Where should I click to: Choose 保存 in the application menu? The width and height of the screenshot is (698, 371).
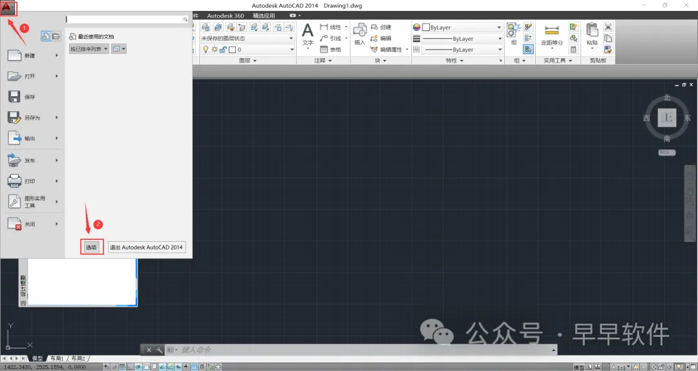click(x=32, y=97)
